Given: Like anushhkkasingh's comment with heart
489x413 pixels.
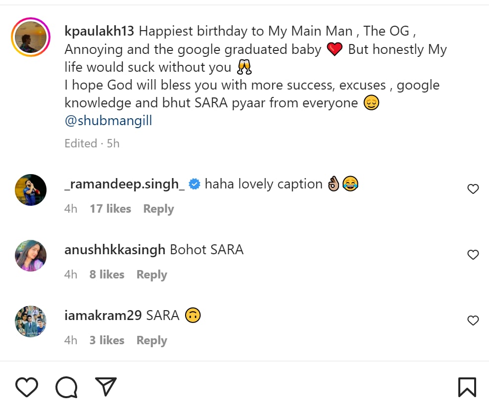Looking at the screenshot, I should [x=473, y=255].
